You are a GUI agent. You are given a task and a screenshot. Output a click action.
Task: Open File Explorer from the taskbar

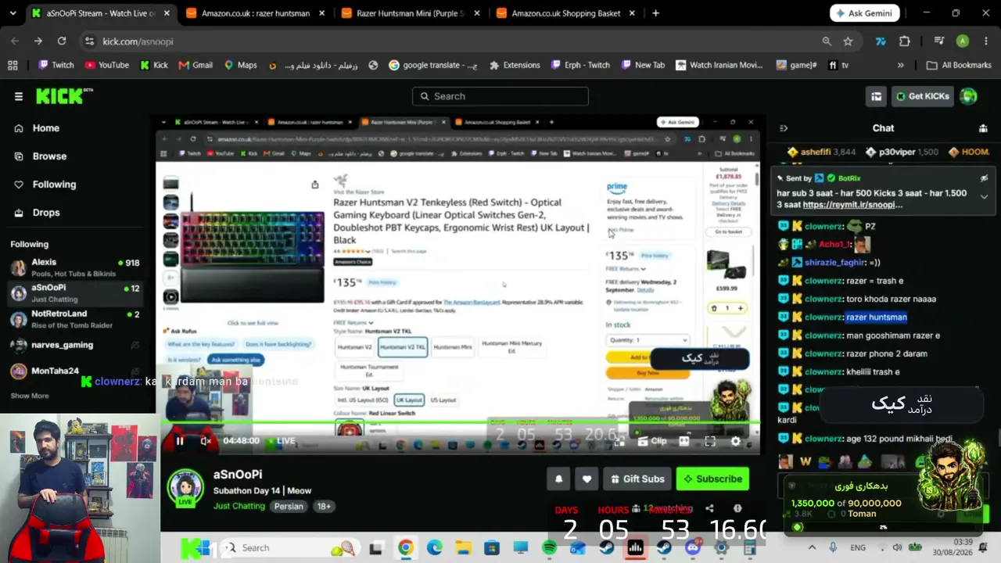463,548
